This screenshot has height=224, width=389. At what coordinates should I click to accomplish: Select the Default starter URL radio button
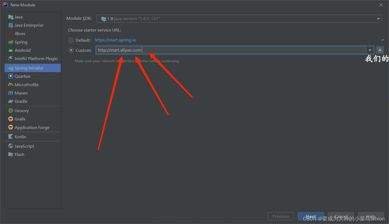click(71, 40)
